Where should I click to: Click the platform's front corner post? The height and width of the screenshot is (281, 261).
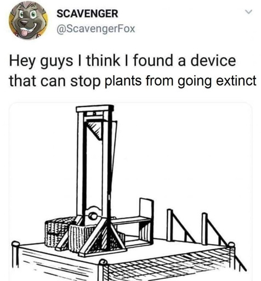pos(103,269)
